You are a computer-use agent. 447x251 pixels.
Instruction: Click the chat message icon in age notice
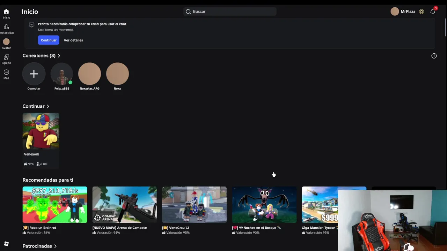[x=31, y=25]
